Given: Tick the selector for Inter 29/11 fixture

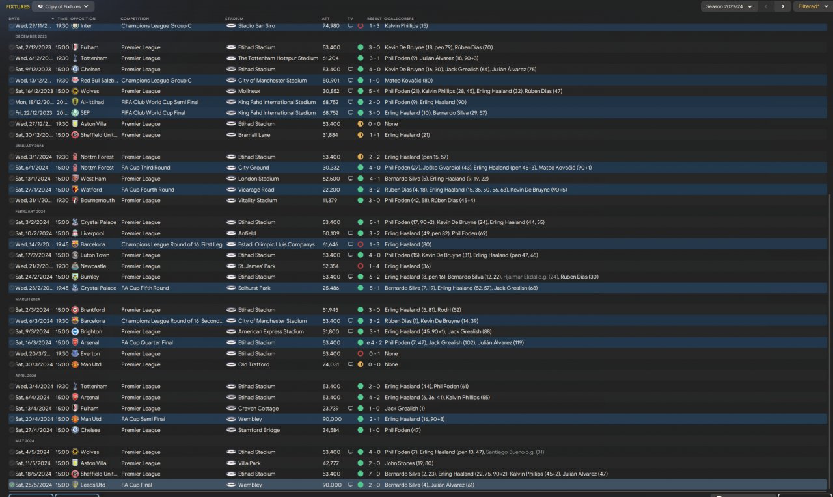Looking at the screenshot, I should pyautogui.click(x=12, y=26).
